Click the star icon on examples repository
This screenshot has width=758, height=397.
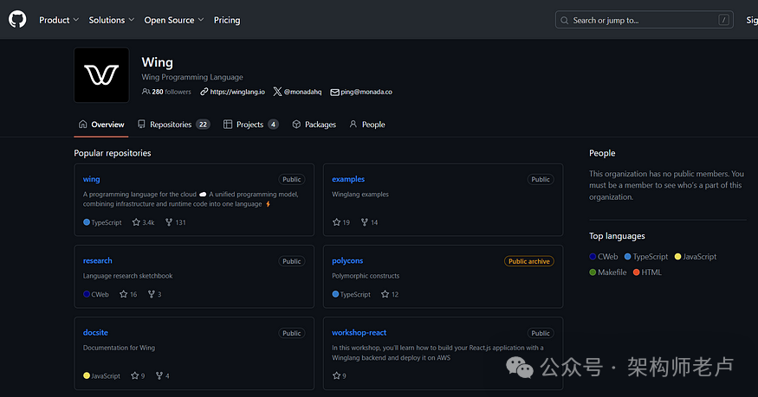336,222
